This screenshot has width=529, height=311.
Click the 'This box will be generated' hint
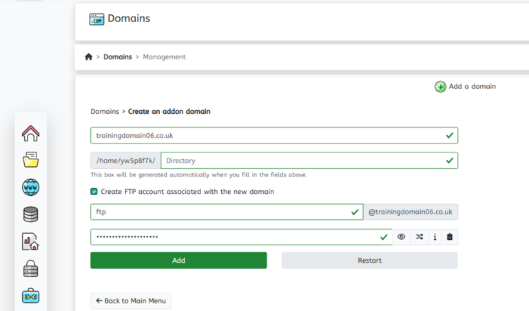click(198, 175)
